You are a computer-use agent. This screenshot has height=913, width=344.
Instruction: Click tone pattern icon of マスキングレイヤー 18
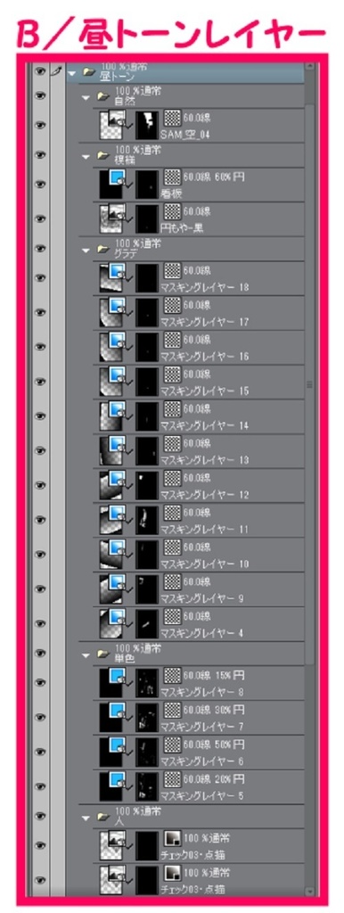(x=172, y=271)
